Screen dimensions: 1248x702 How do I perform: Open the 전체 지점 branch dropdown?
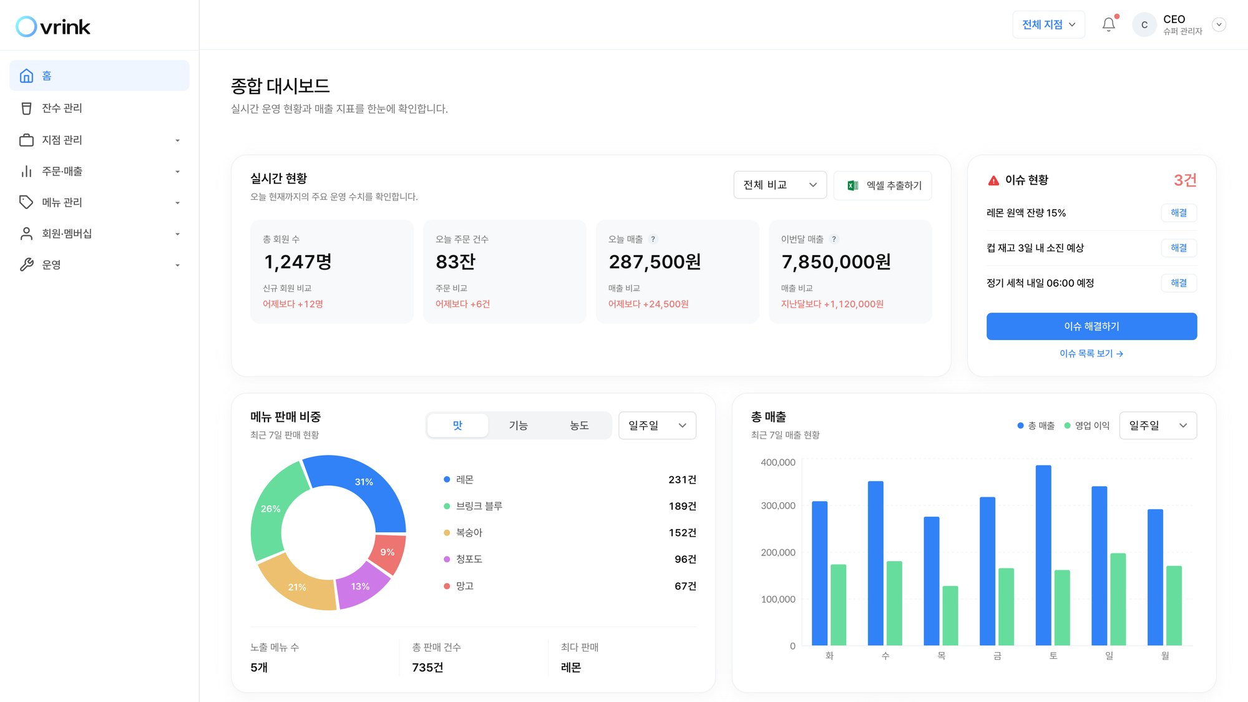[1048, 24]
